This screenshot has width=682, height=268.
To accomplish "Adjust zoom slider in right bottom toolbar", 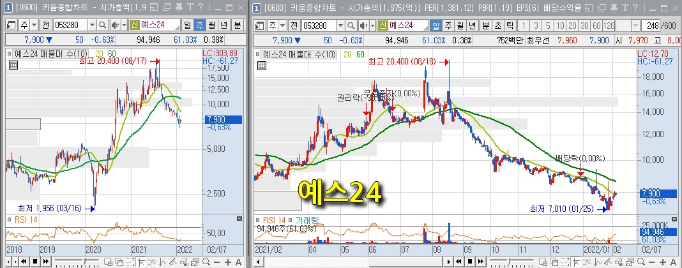I will [511, 262].
